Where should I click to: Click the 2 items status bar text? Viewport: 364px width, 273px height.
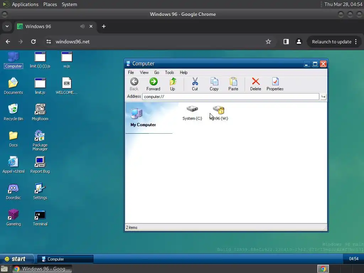click(x=132, y=227)
